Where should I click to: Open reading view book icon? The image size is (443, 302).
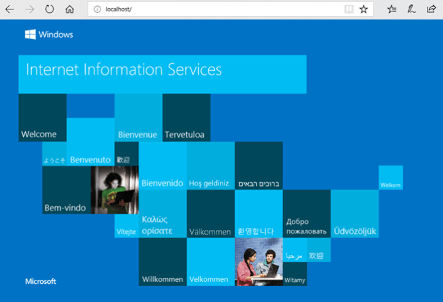[x=349, y=9]
